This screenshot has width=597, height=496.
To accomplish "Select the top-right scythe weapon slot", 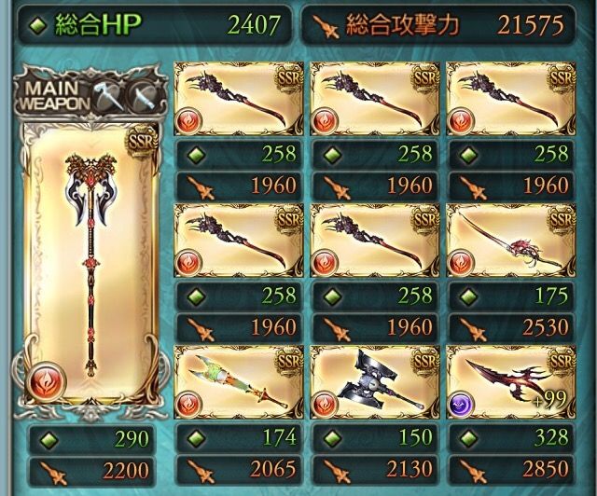I will tap(511, 99).
